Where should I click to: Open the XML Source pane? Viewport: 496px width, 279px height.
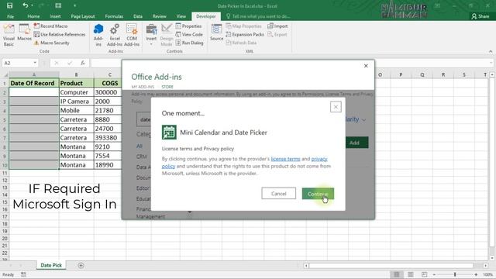click(x=217, y=33)
